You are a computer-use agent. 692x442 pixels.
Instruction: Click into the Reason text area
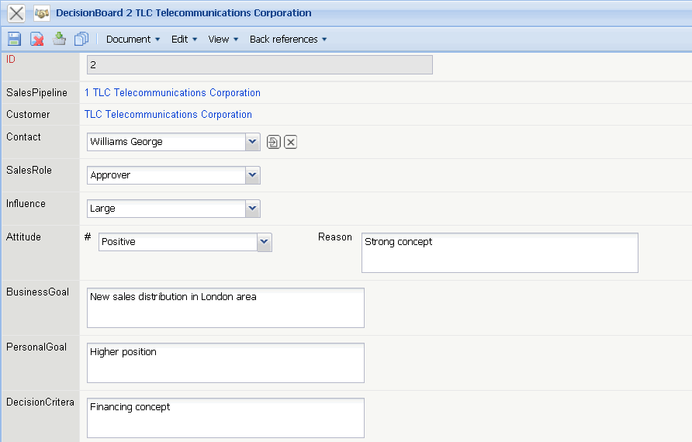[x=500, y=253]
